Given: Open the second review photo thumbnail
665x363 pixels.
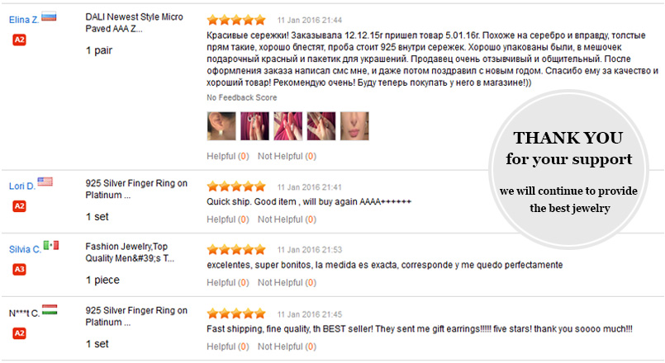Looking at the screenshot, I should (255, 125).
